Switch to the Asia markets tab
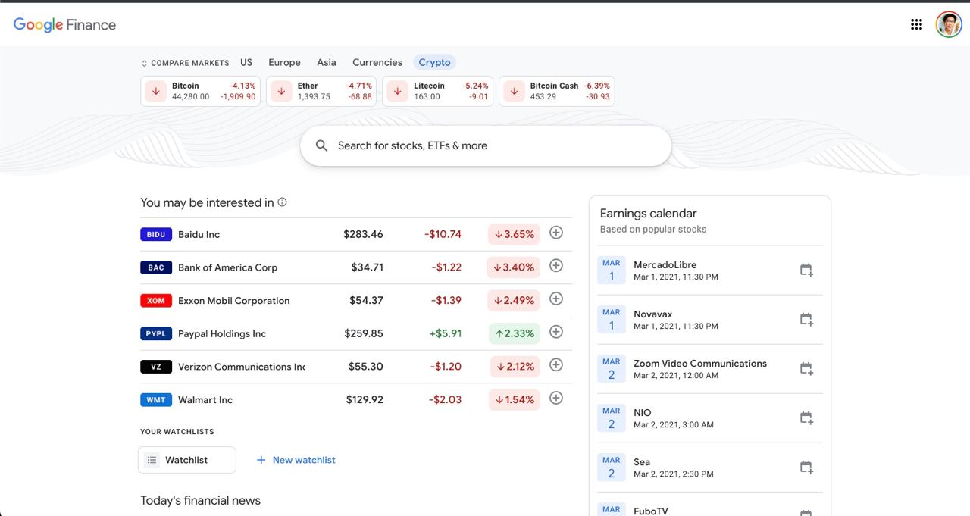This screenshot has height=516, width=970. pos(327,62)
